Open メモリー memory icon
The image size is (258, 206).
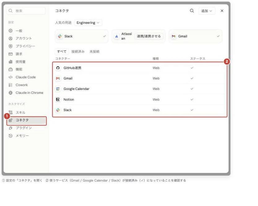click(11, 136)
